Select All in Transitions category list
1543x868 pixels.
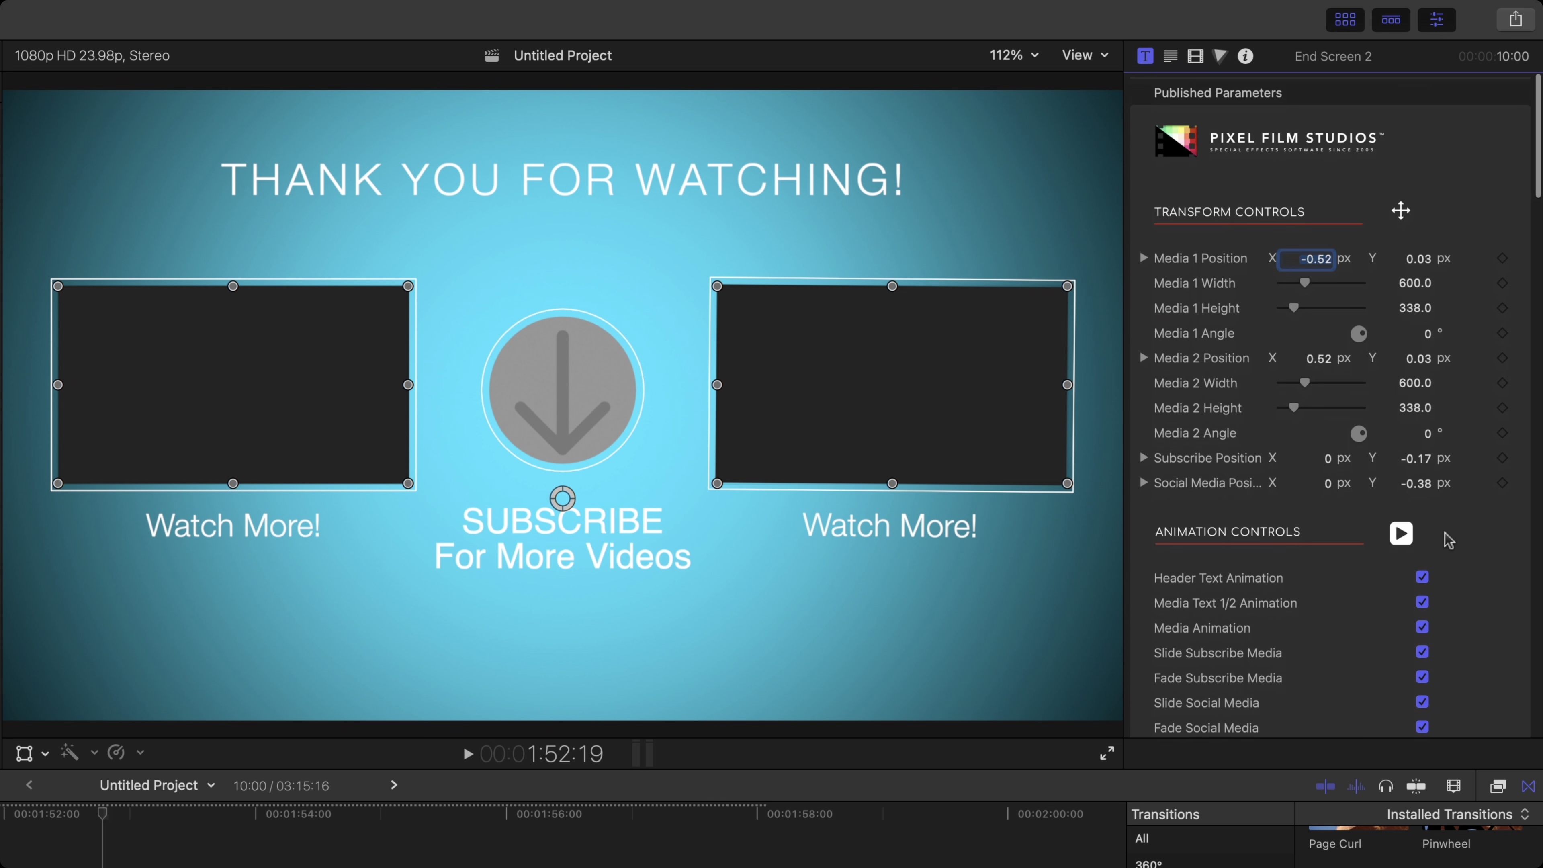tap(1142, 839)
